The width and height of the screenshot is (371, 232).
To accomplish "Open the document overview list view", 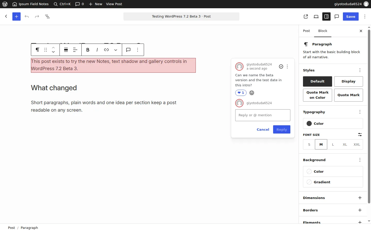I will pyautogui.click(x=47, y=16).
